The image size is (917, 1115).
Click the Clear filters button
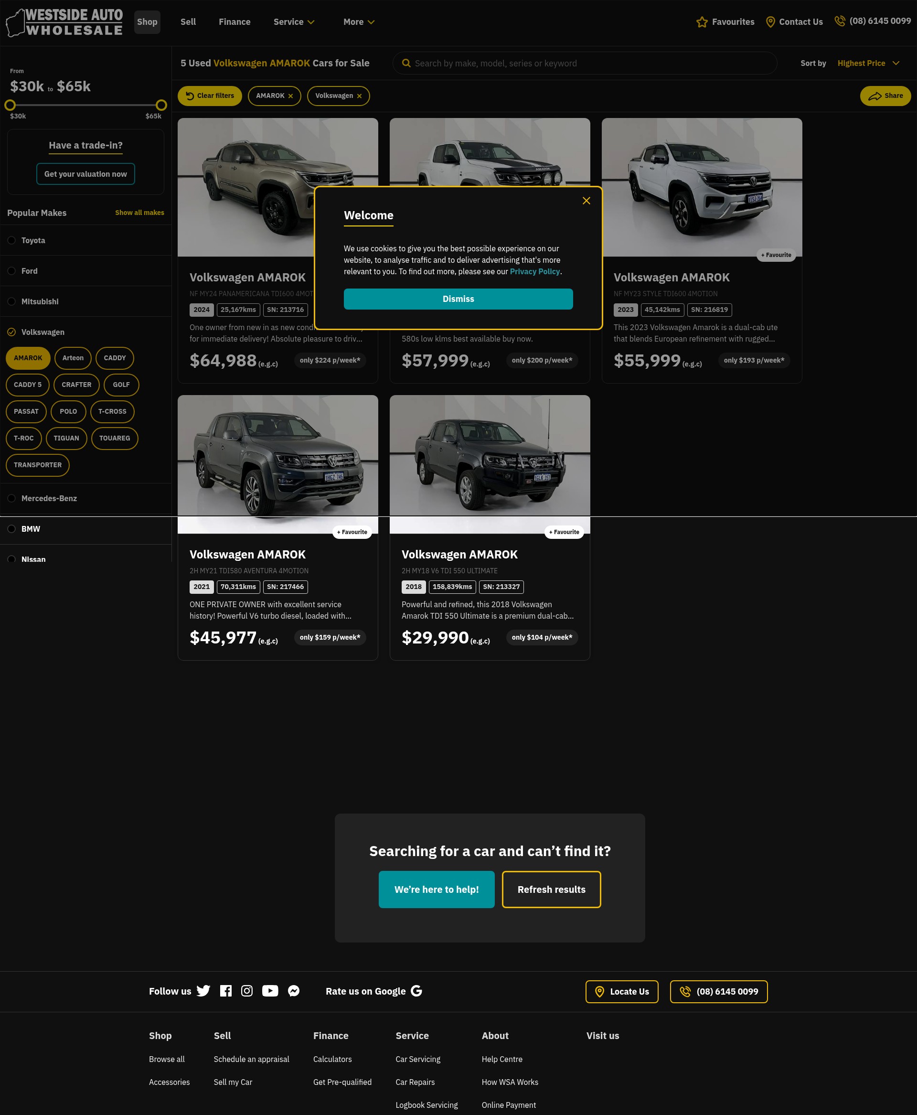point(210,96)
